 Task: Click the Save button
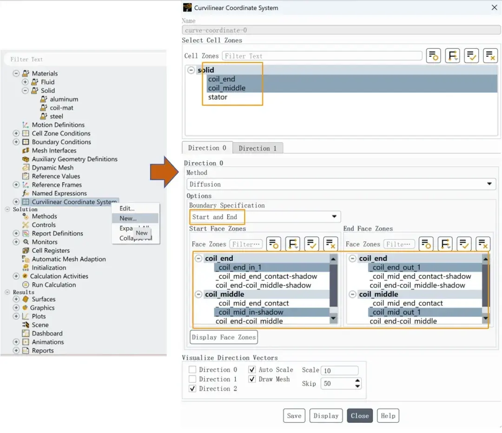(294, 415)
